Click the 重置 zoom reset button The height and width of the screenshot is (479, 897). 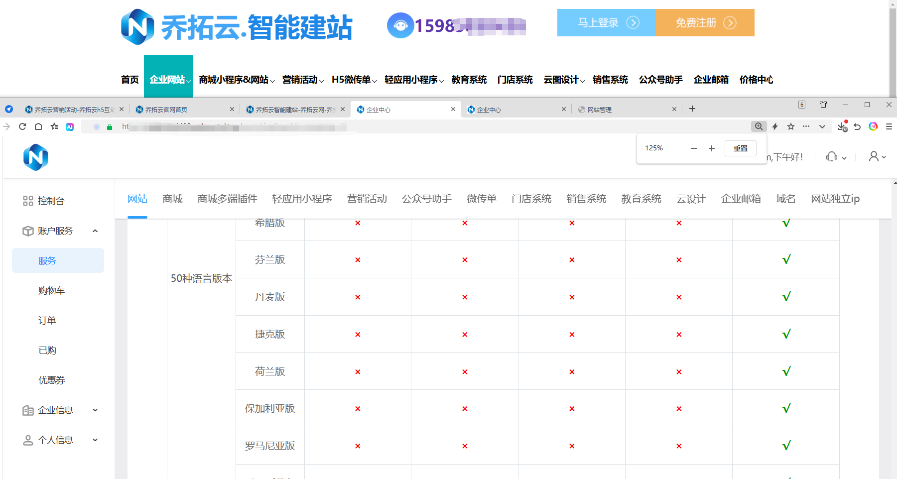(741, 148)
